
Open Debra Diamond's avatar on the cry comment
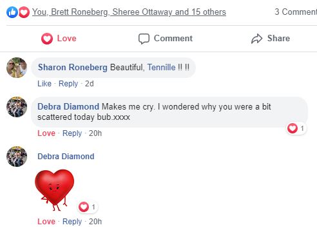point(17,107)
